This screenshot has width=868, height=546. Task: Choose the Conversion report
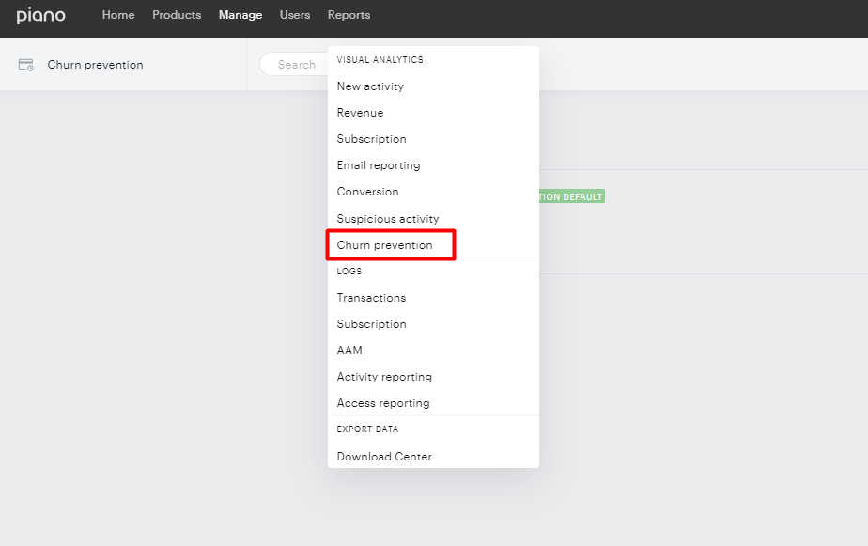pyautogui.click(x=367, y=192)
